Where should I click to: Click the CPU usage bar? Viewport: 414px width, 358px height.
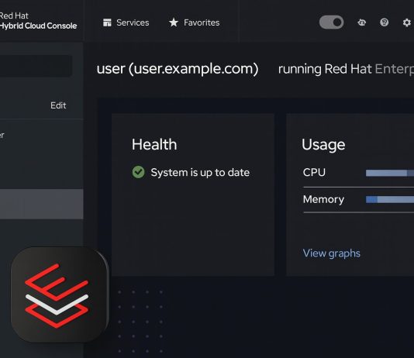(x=390, y=173)
